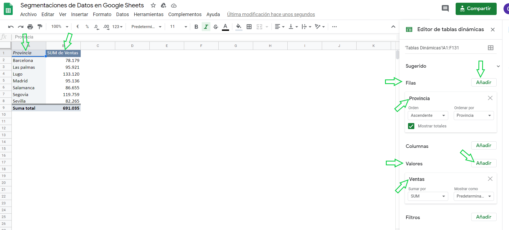The height and width of the screenshot is (230, 509).
Task: Open the Herramientas menu
Action: coord(149,14)
